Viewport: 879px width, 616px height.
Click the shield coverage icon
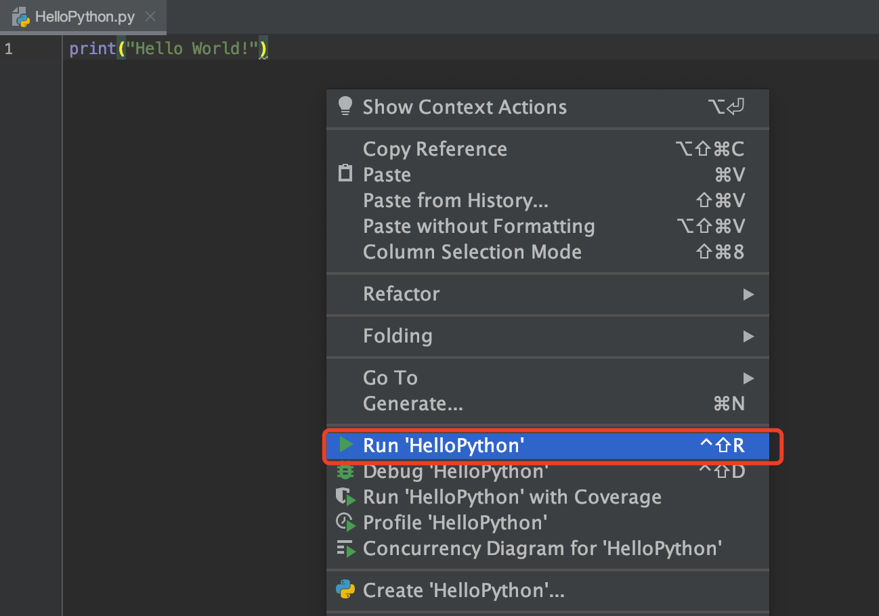coord(345,497)
